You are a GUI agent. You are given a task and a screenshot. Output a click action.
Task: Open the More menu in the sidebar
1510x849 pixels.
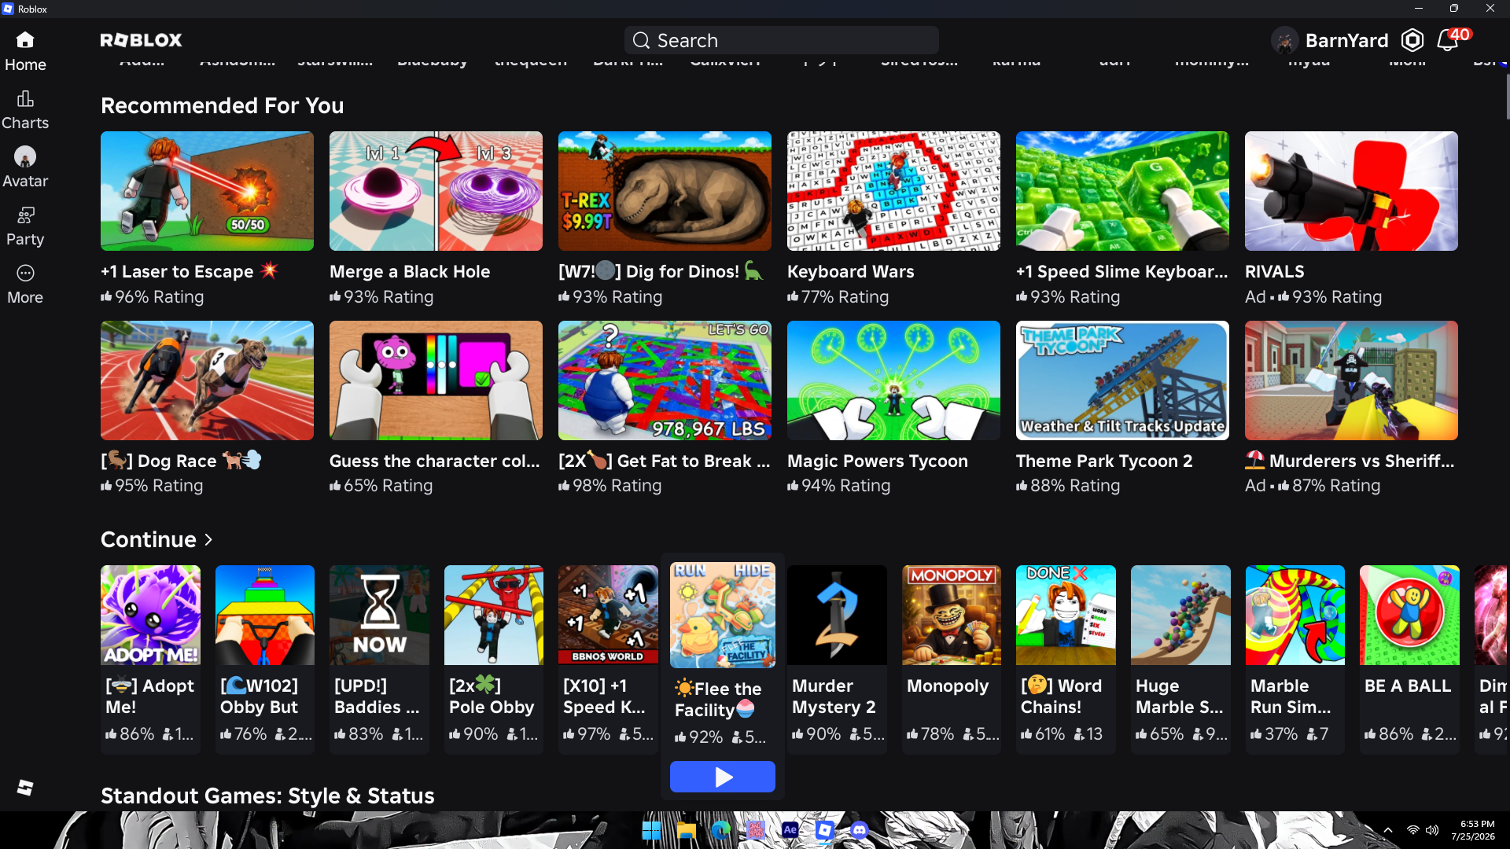25,284
